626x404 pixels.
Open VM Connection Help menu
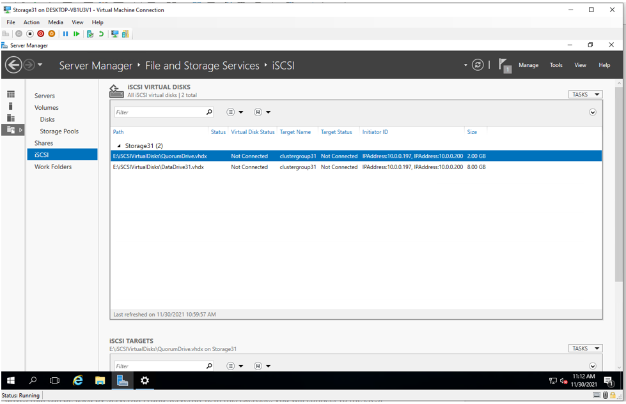pos(97,22)
